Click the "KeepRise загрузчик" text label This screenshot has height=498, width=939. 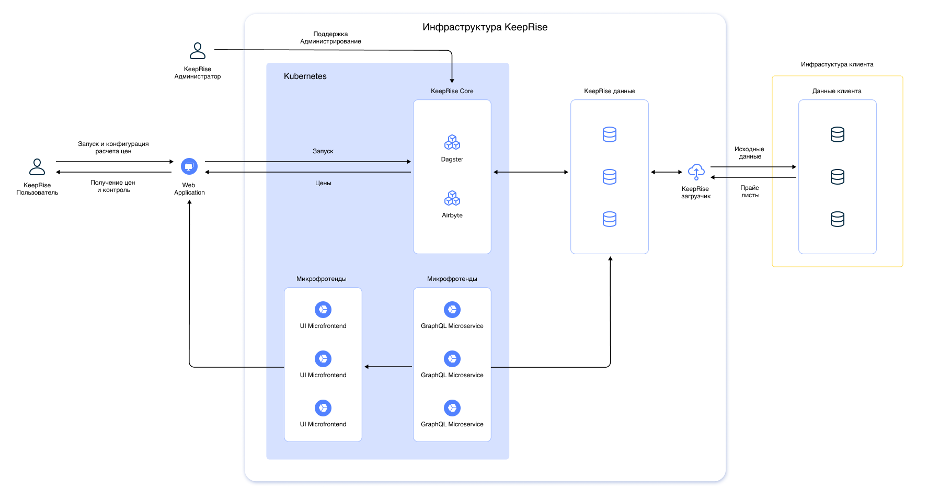696,193
